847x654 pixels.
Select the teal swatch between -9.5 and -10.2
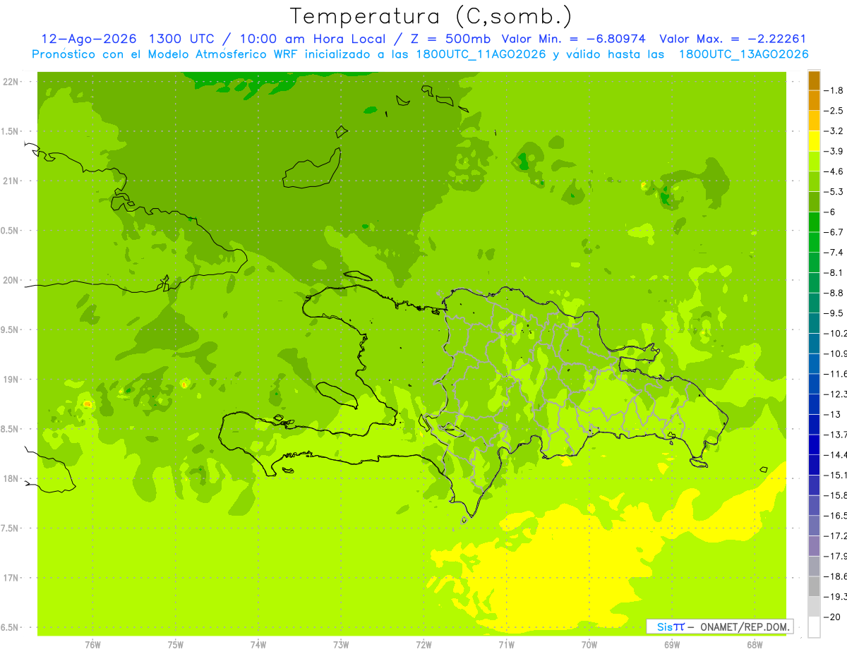tap(814, 323)
